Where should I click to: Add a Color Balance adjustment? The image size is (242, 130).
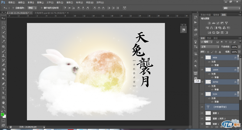(211, 28)
